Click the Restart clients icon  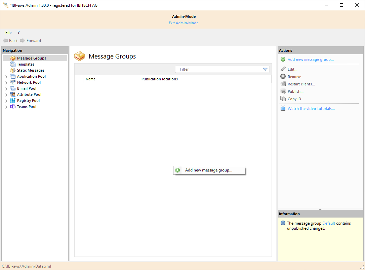click(x=283, y=84)
